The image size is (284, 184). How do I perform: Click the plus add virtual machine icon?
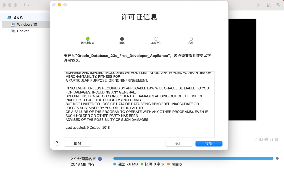click(x=25, y=5)
